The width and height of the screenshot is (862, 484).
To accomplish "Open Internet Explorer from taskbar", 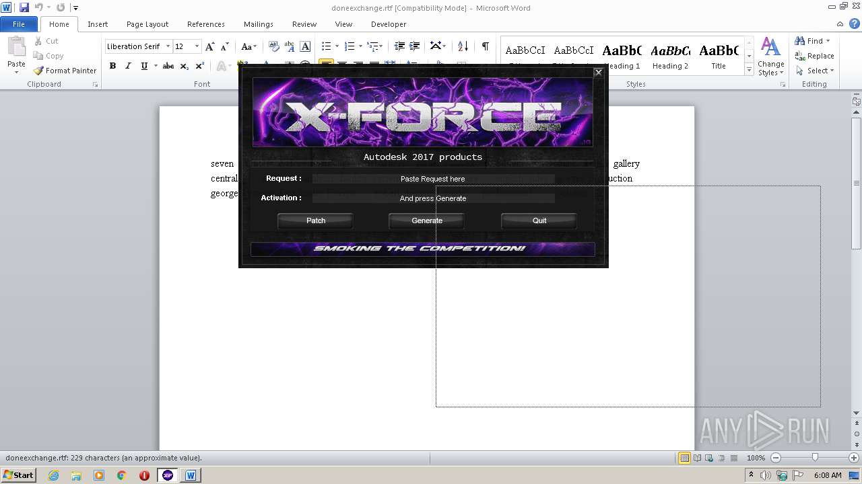I will tap(54, 475).
